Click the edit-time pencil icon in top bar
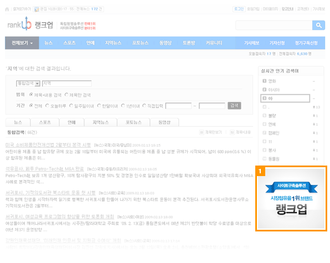Image resolution: width=330 pixels, height=263 pixels. click(37, 9)
